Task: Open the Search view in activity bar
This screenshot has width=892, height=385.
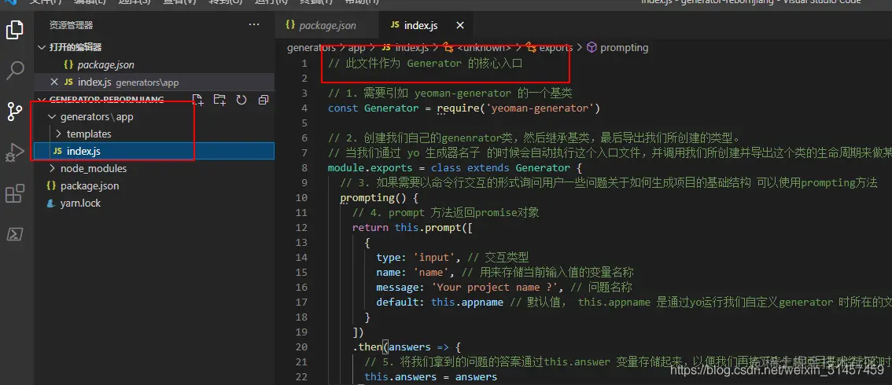Action: (15, 71)
